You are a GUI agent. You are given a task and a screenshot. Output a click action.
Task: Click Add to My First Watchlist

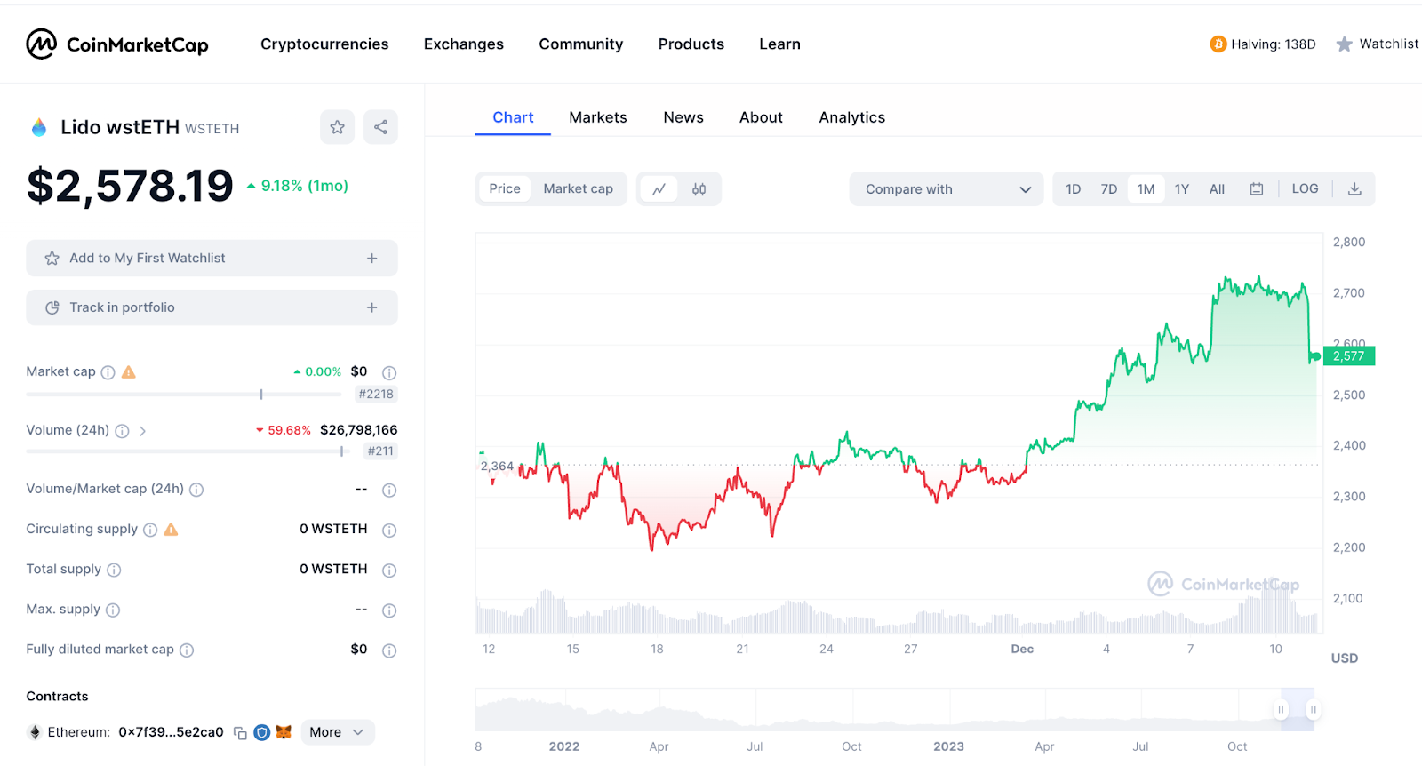(212, 258)
